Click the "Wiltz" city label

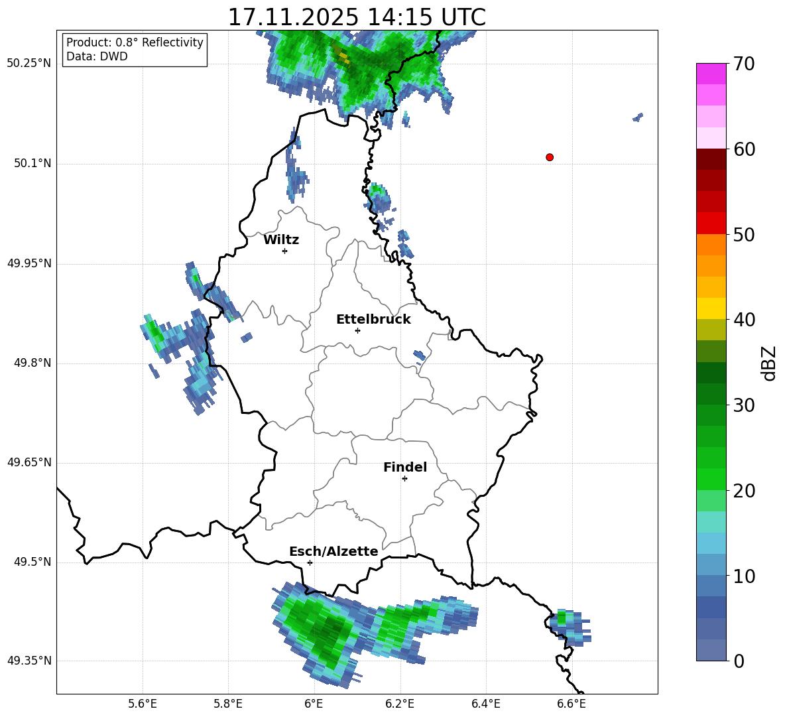click(x=281, y=240)
